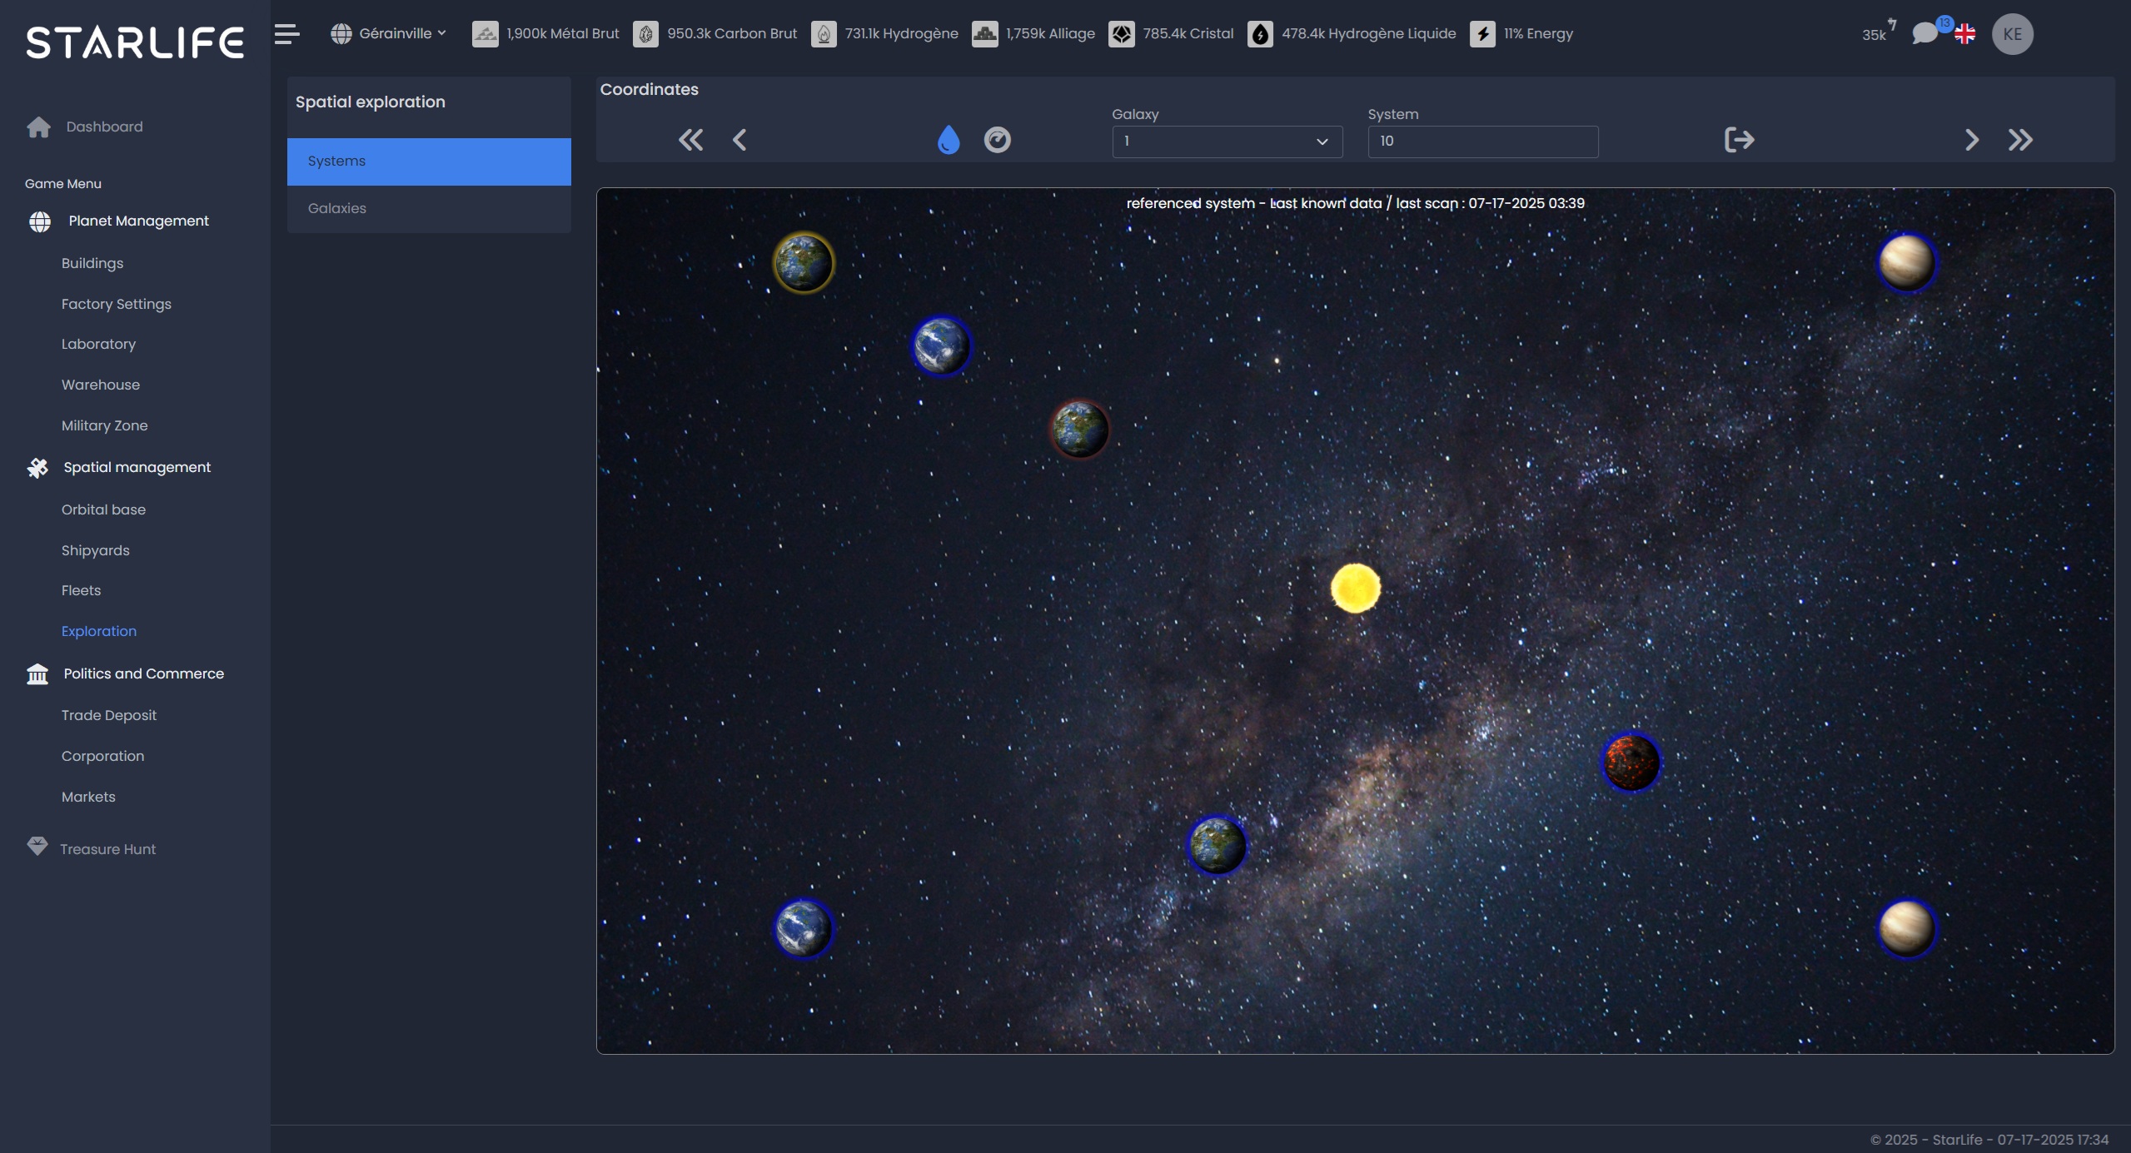The width and height of the screenshot is (2131, 1153).
Task: Open Fleets page
Action: pos(81,590)
